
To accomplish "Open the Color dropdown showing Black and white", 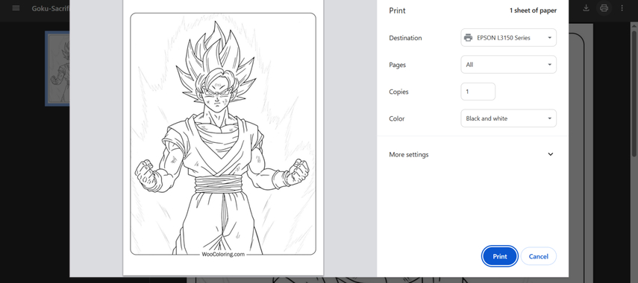I will [x=508, y=118].
